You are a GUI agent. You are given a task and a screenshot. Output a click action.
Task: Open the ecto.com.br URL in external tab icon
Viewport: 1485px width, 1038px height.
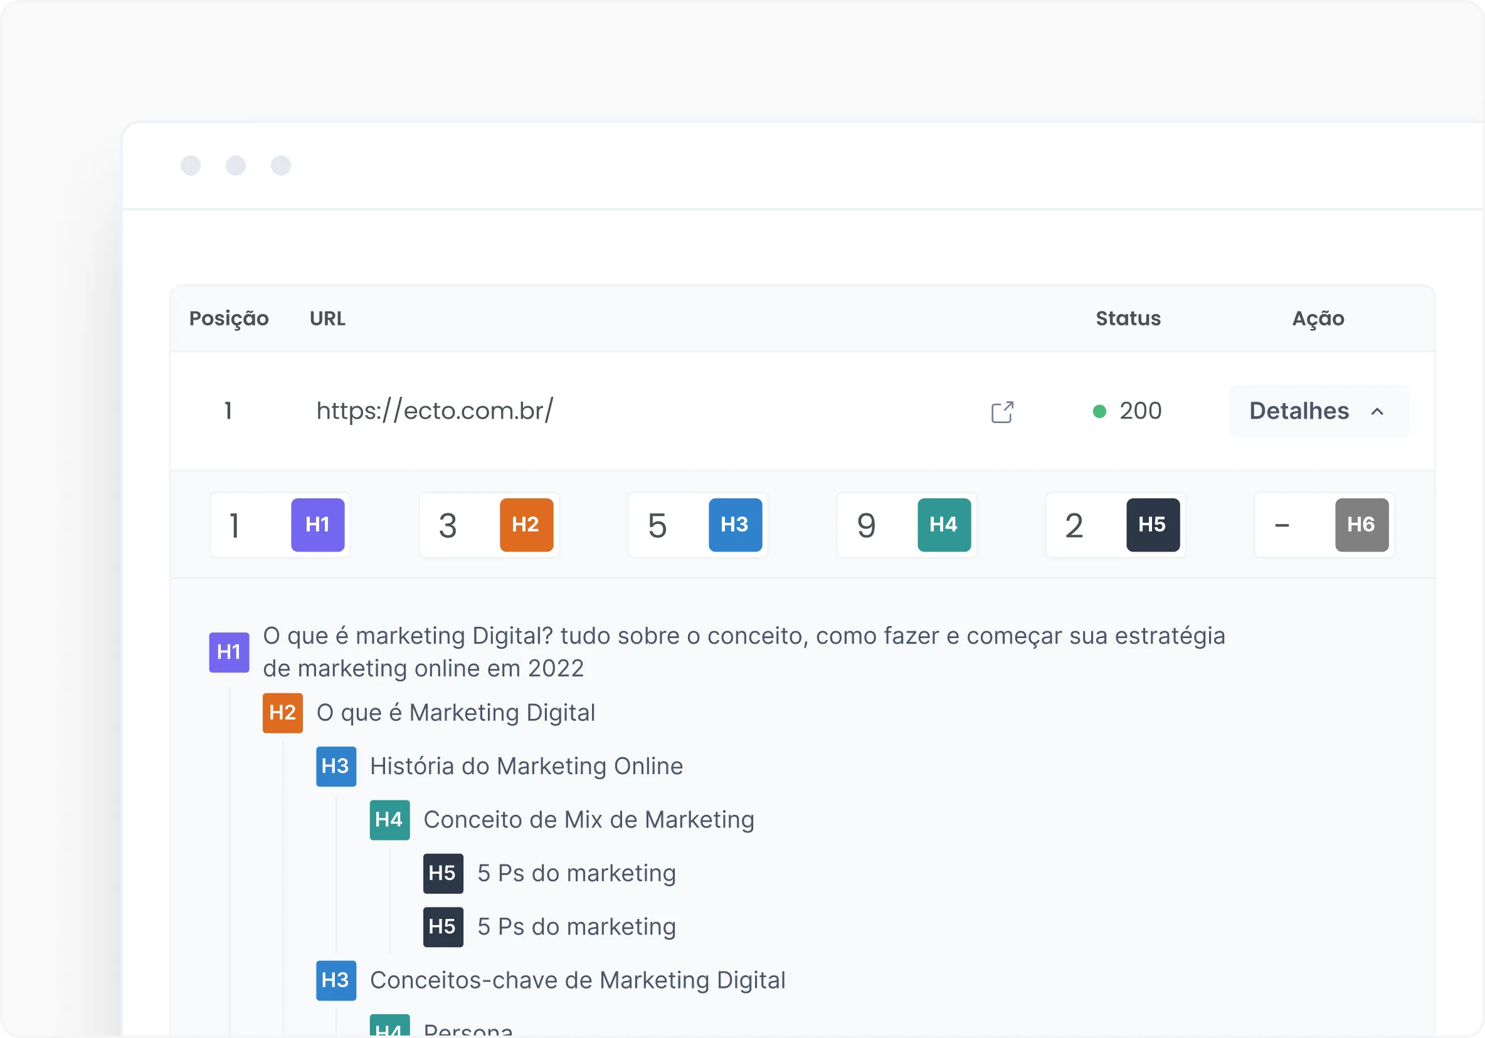[x=1002, y=412]
